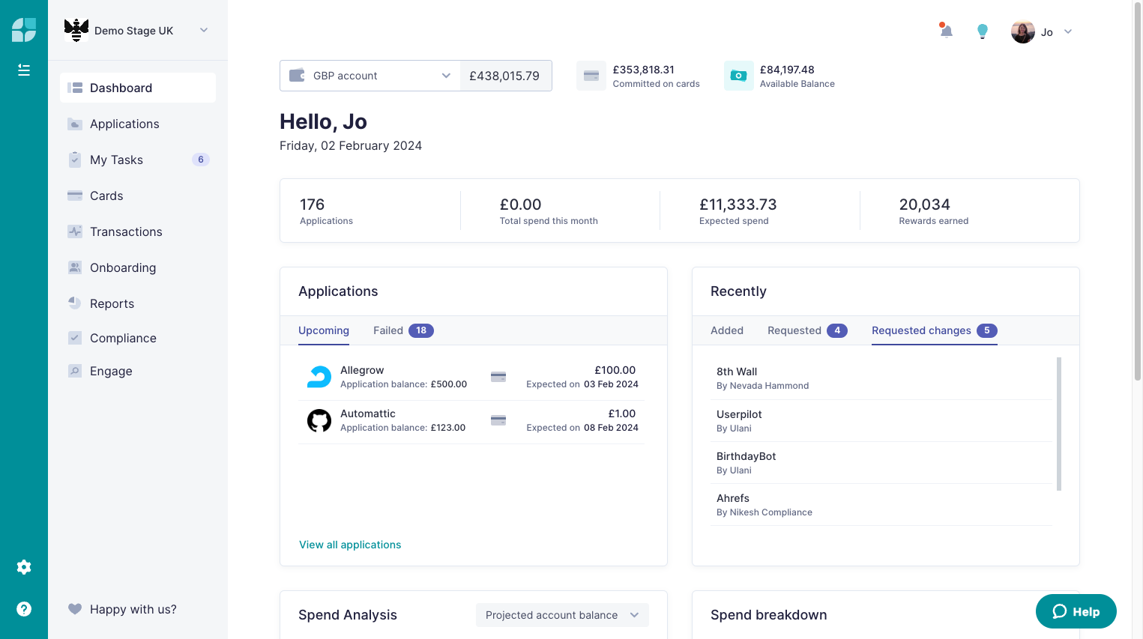Open Engage in the sidebar
Screen dimensions: 1143x639
(x=138, y=371)
